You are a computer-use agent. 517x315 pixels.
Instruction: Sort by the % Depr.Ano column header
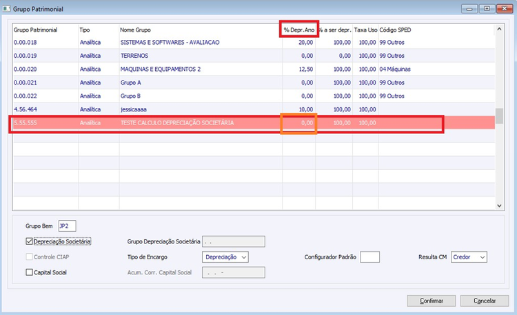pyautogui.click(x=298, y=30)
